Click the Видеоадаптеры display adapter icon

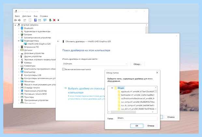(22, 41)
